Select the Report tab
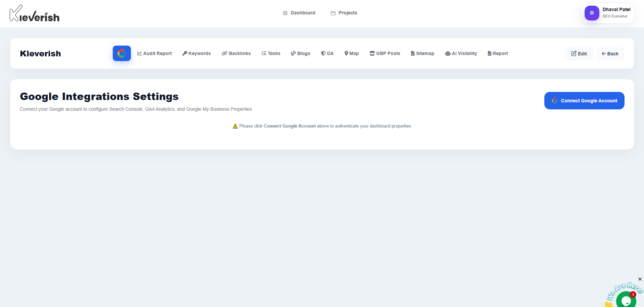 click(498, 53)
